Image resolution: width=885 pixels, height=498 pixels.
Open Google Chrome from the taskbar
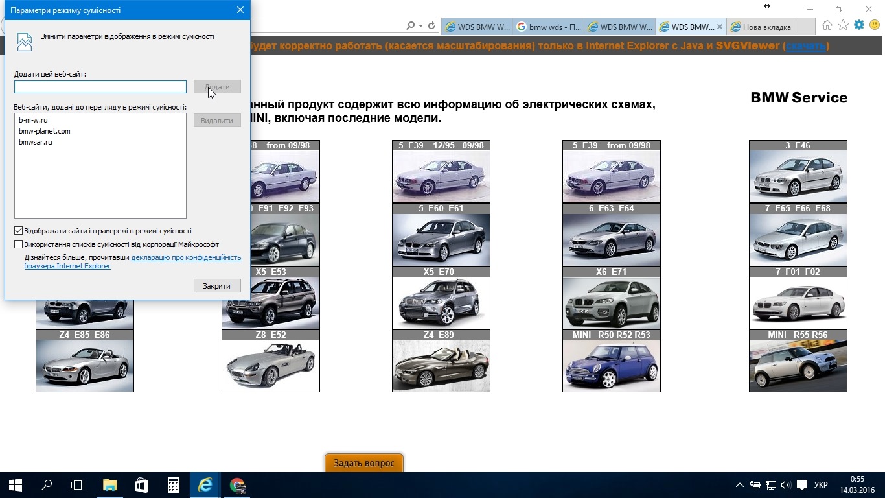pos(237,485)
